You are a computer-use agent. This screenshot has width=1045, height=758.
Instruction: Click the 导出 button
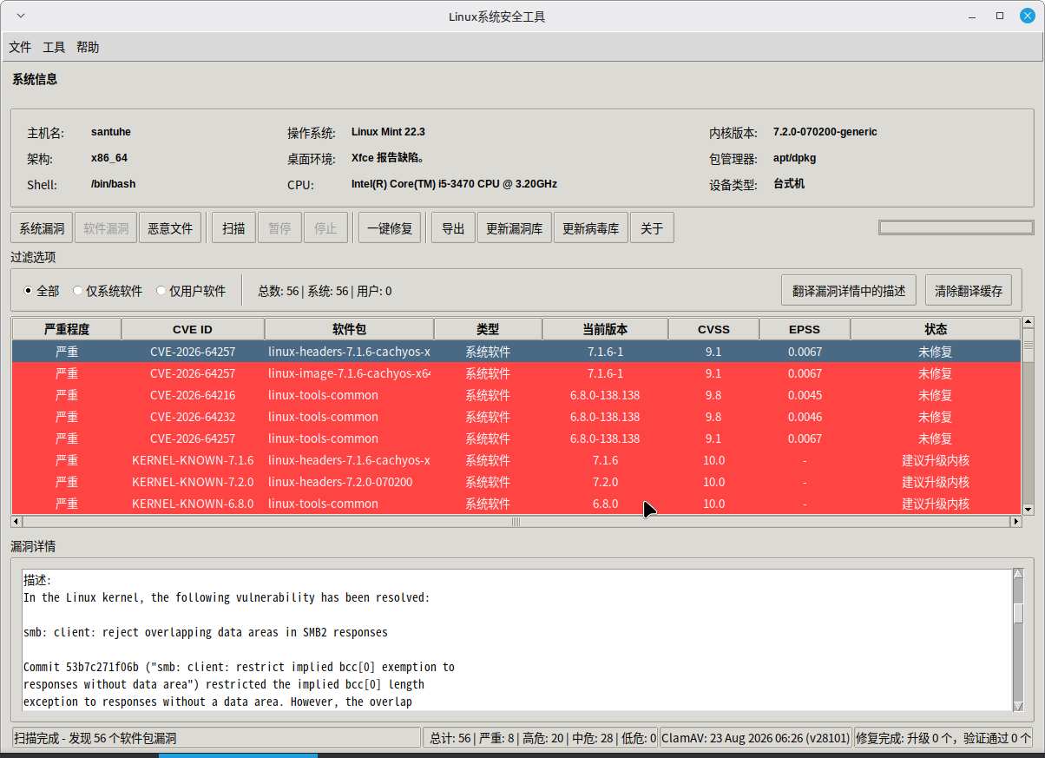453,228
